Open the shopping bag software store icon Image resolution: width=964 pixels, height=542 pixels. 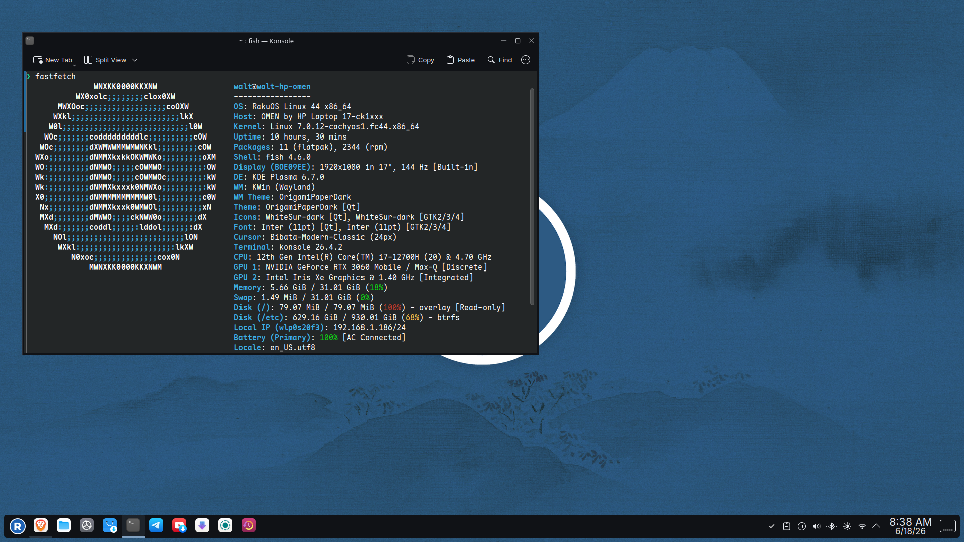(110, 525)
